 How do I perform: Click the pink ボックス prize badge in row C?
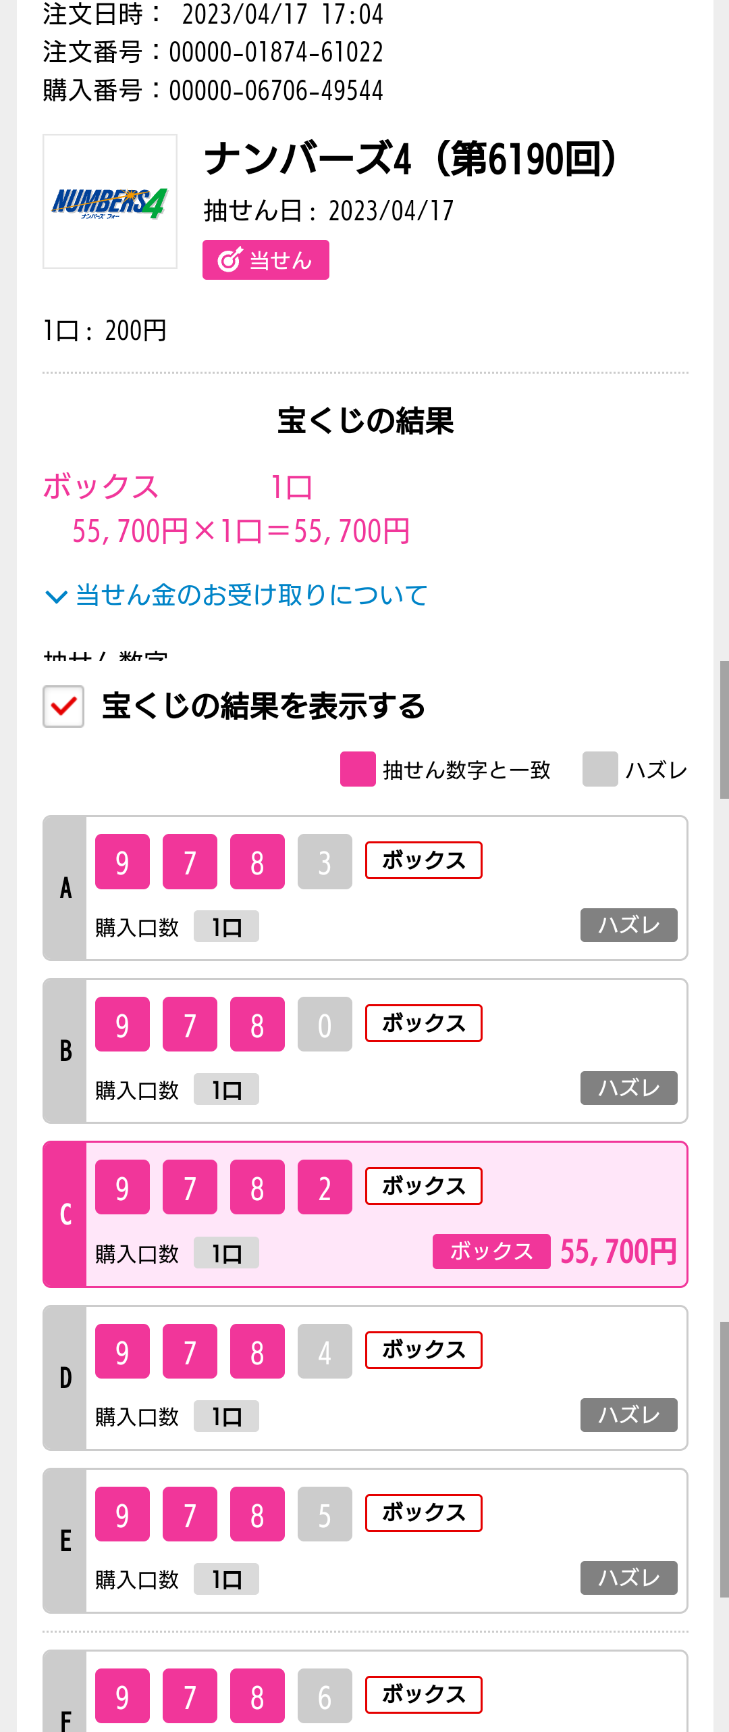coord(491,1252)
